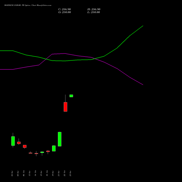The height and width of the screenshot is (182, 182).
Task: Click the end of the rising green indicator line
Action: (143, 26)
